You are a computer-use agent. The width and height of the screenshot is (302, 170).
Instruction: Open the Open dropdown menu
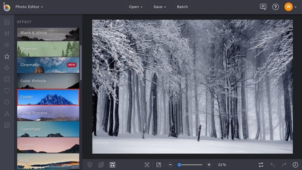click(136, 7)
